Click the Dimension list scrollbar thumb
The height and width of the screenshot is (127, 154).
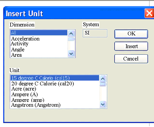tap(71, 39)
